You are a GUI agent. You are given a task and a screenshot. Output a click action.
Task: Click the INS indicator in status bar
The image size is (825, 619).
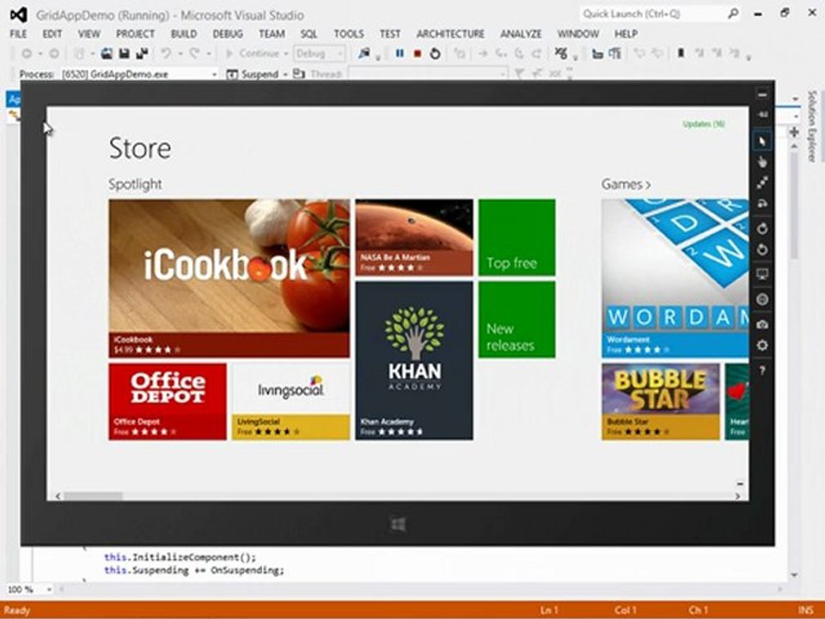(x=805, y=610)
